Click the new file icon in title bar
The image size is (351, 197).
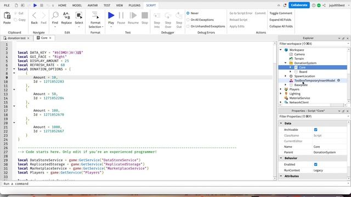(x=16, y=5)
